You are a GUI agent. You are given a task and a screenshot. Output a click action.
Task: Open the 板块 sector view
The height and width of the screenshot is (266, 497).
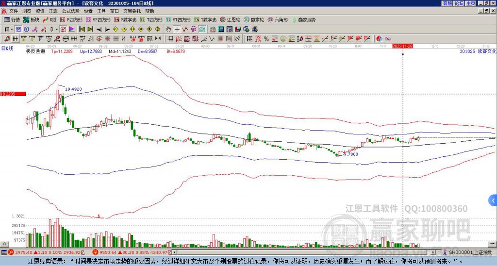31,19
